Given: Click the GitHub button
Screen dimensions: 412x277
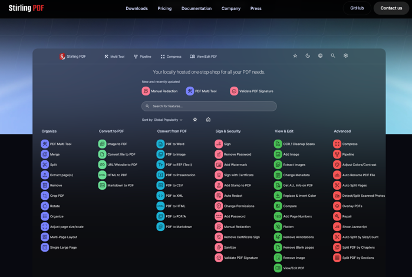Looking at the screenshot, I should point(357,8).
